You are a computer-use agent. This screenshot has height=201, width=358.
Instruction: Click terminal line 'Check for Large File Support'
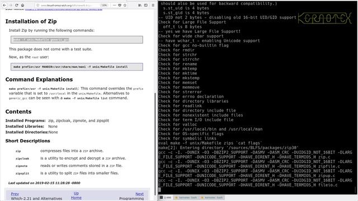192,22
